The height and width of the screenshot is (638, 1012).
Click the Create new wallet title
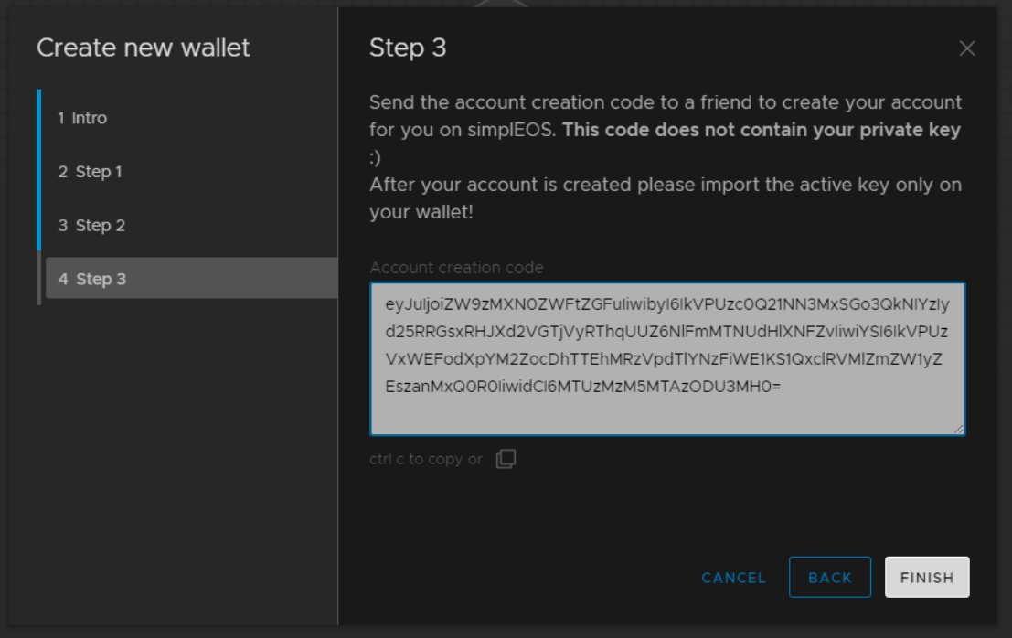[x=144, y=48]
